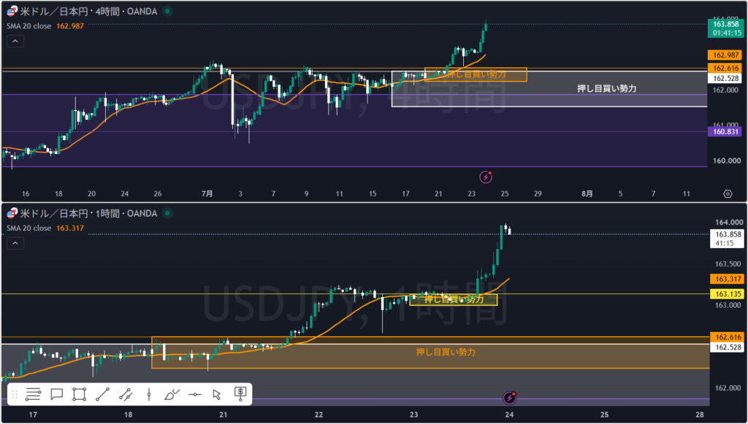Click the 163.317 orange SMA price label
Viewport: 748px width, 424px height.
pyautogui.click(x=728, y=280)
